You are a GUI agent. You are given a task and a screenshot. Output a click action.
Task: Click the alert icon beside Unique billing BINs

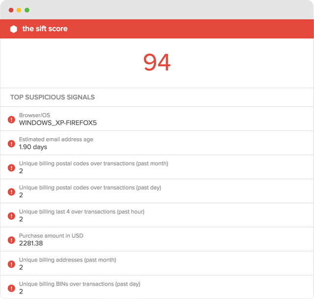point(11,288)
